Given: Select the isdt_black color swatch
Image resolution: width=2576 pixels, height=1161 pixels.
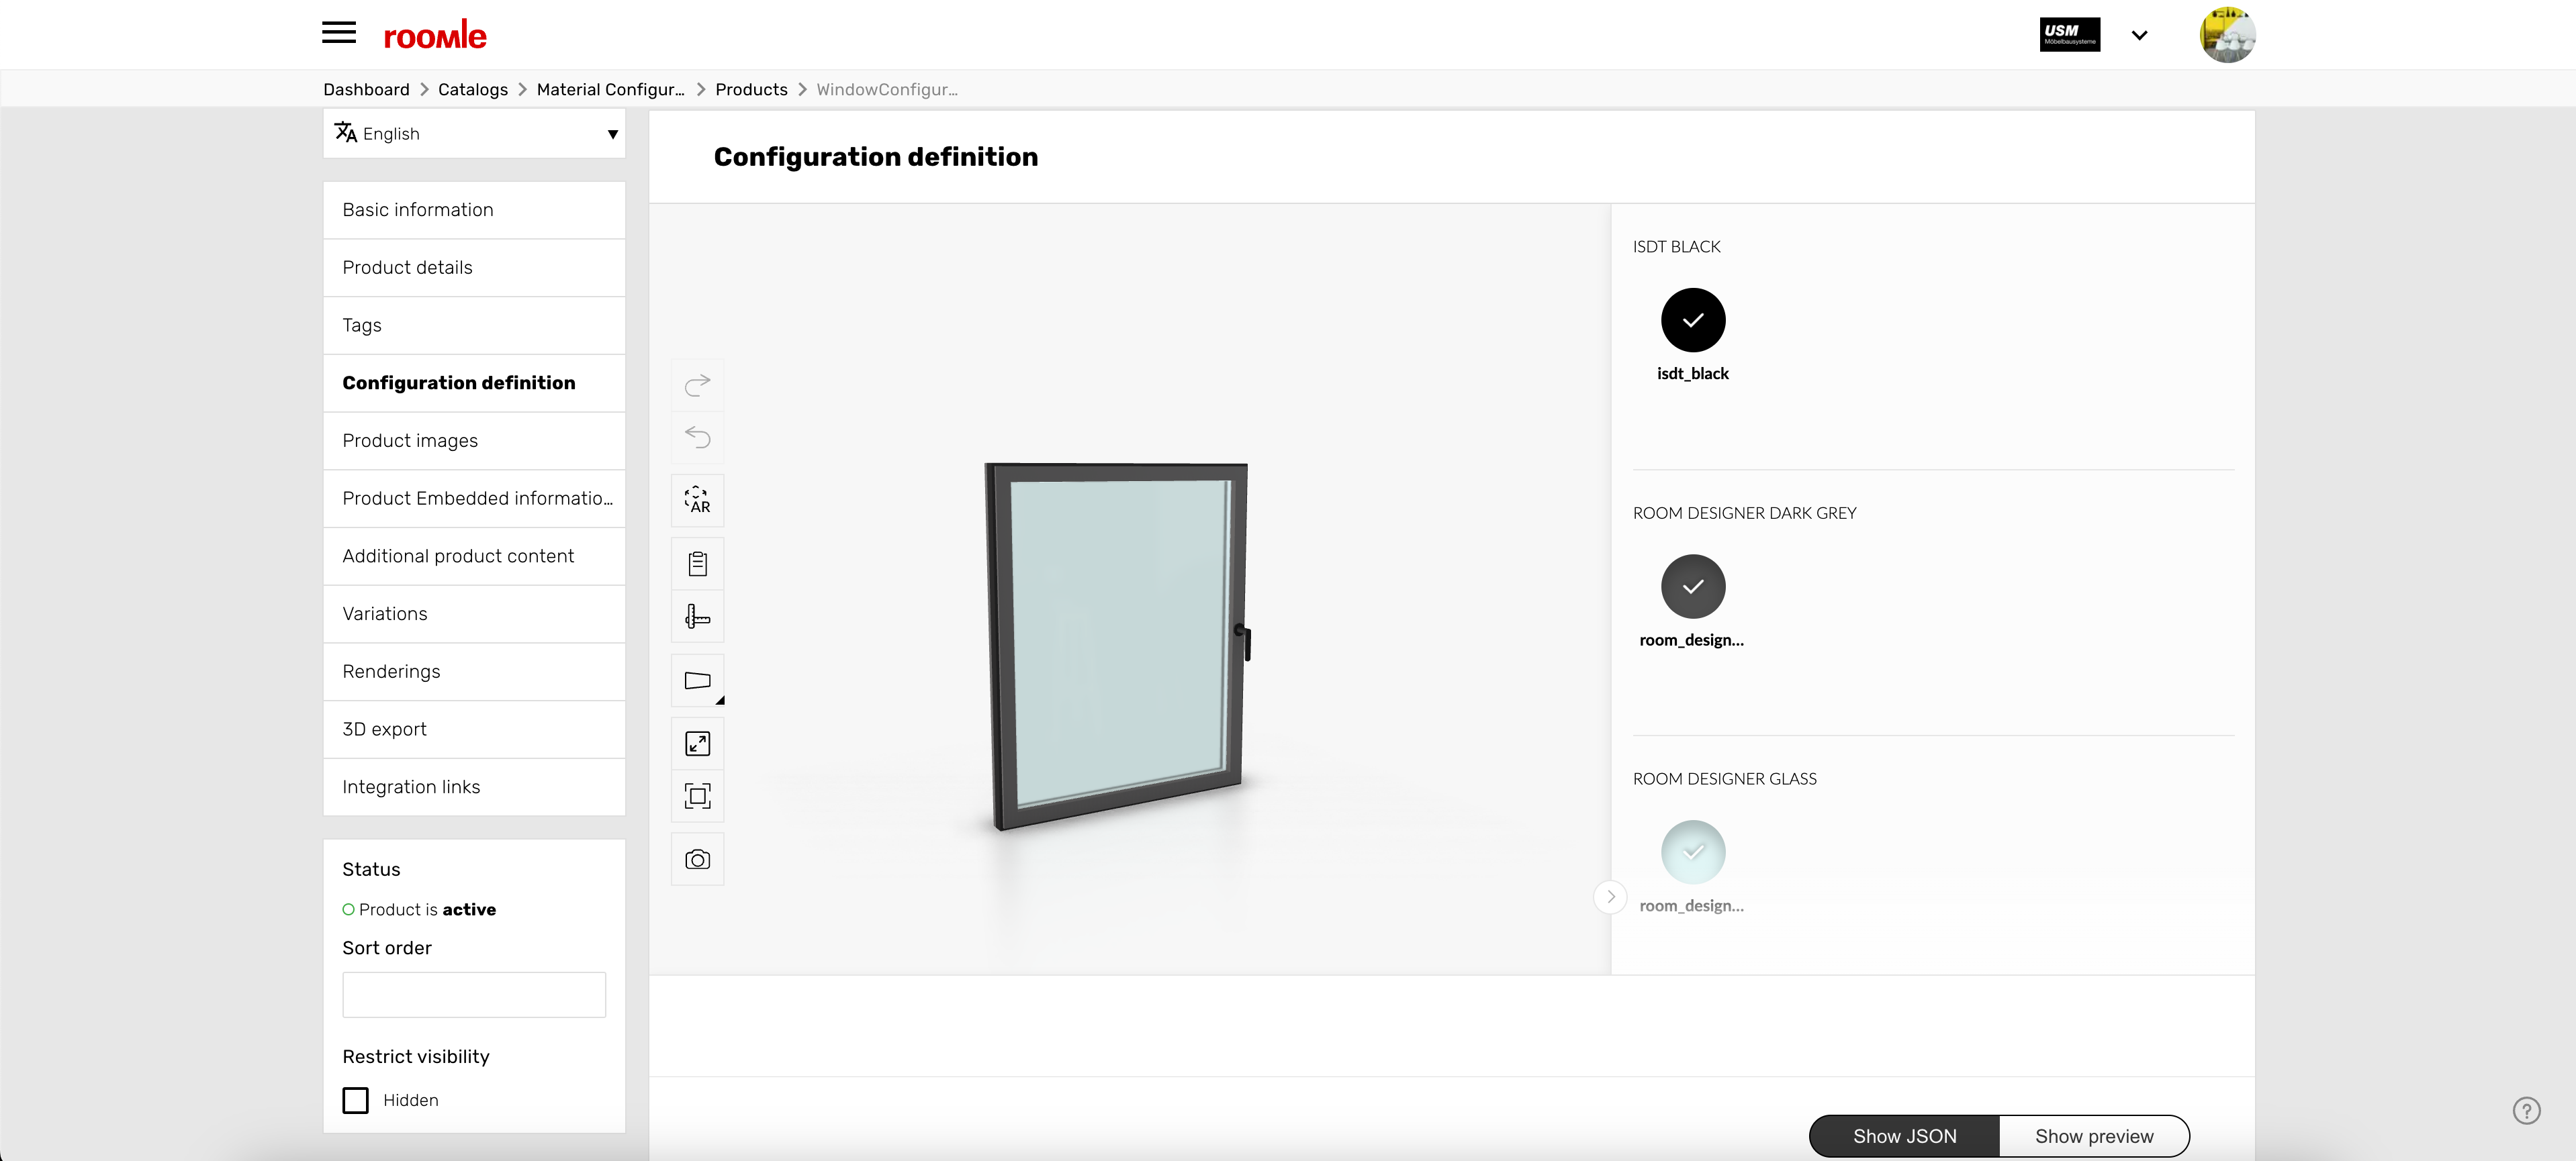Looking at the screenshot, I should (1692, 319).
